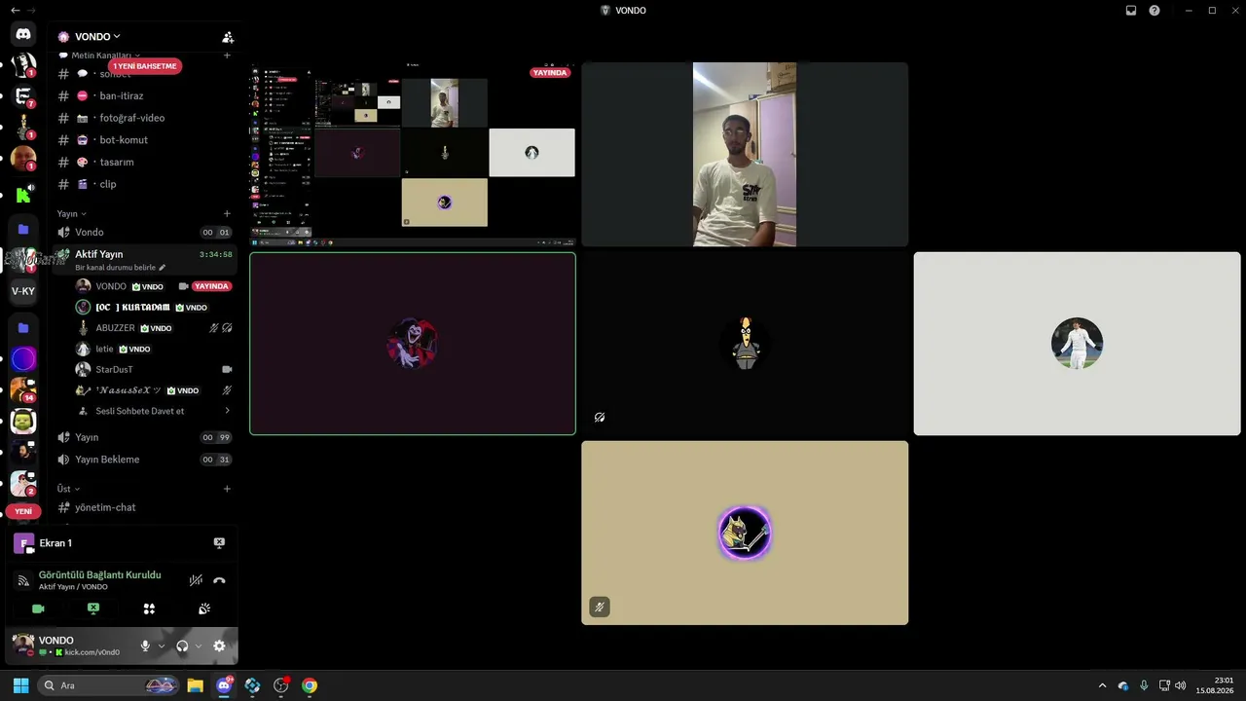Open server icon showing 7 notifications
This screenshot has width=1246, height=701.
tap(23, 96)
